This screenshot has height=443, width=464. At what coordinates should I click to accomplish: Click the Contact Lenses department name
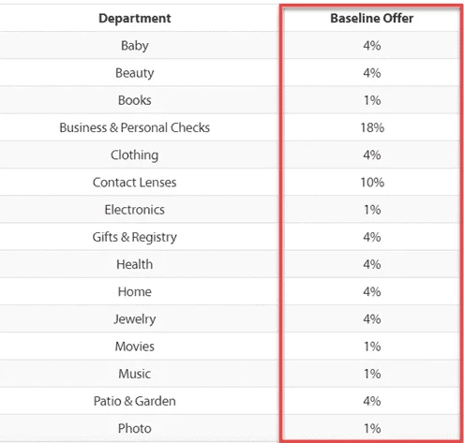point(135,182)
